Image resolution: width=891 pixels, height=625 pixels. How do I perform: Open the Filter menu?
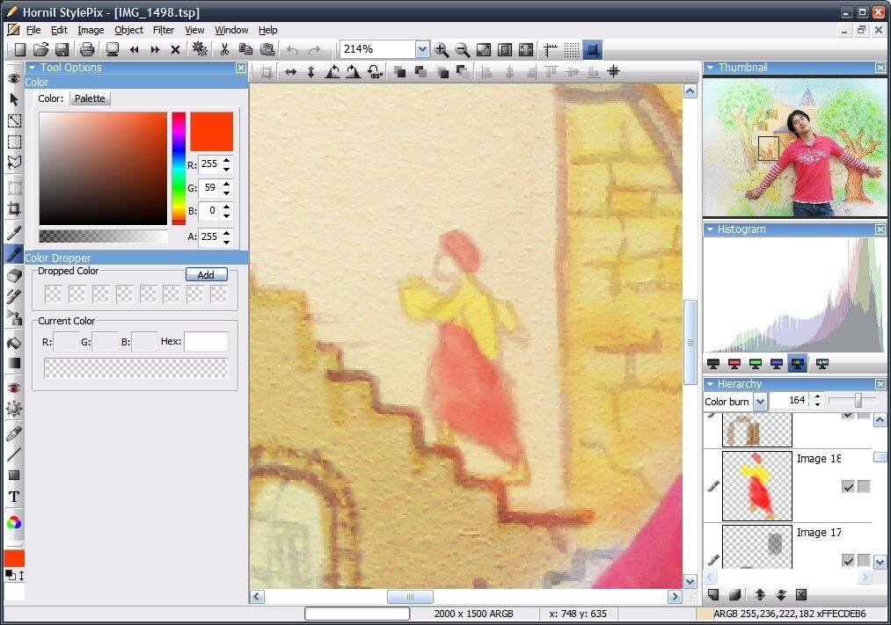[x=163, y=30]
